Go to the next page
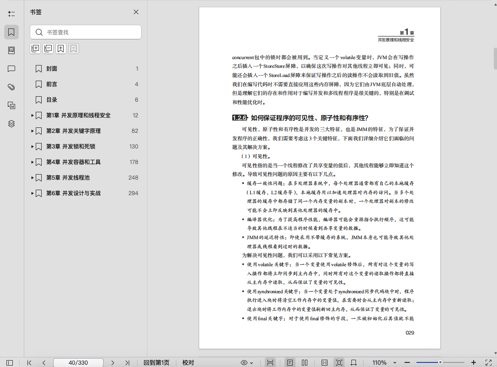The width and height of the screenshot is (497, 367). tap(113, 362)
